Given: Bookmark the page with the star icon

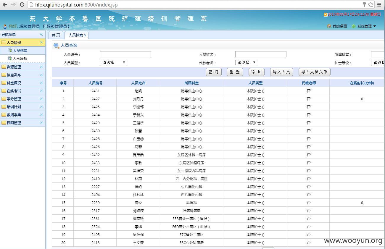Looking at the screenshot, I should click(370, 4).
